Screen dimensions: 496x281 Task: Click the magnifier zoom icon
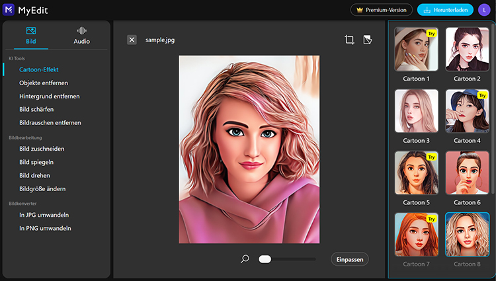point(245,259)
